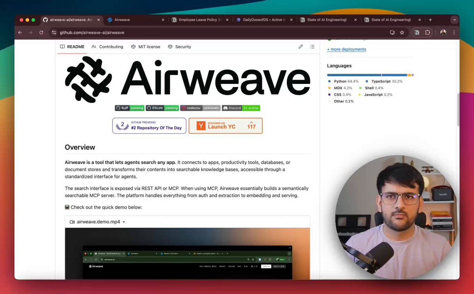The image size is (474, 294).
Task: Click the '+ more deployments' link
Action: (346, 49)
